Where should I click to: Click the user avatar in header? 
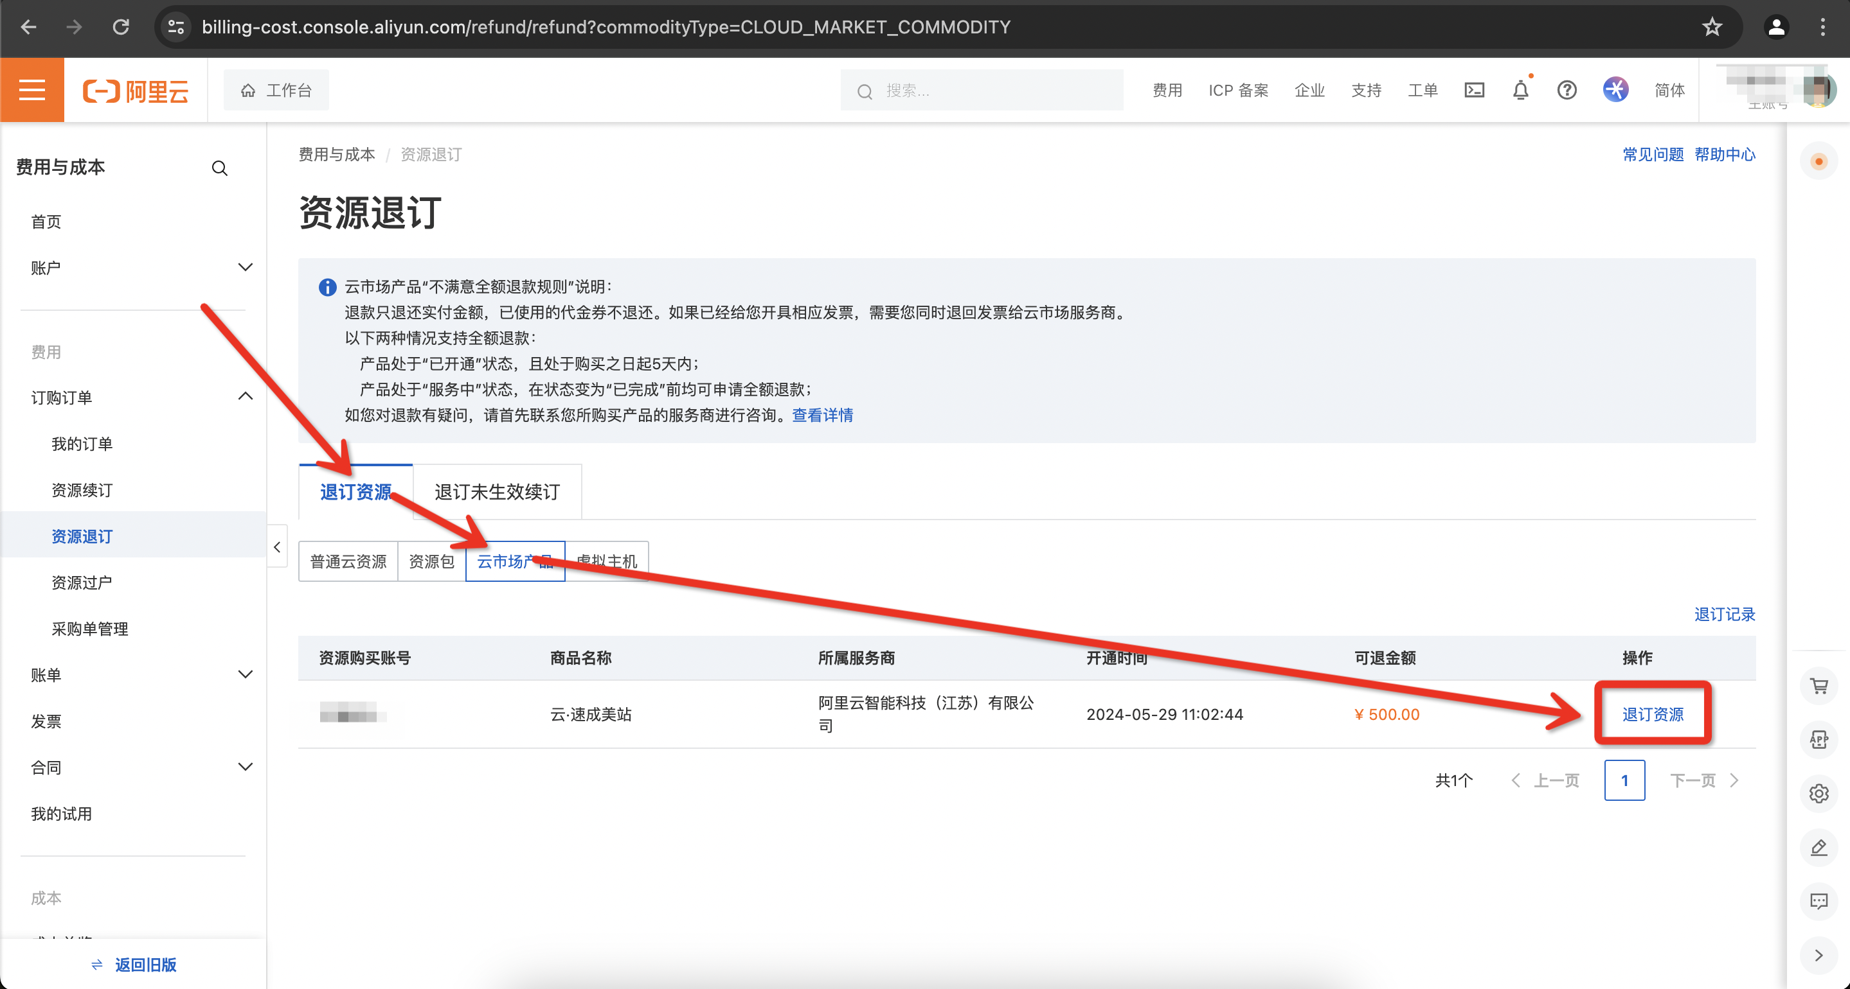tap(1820, 91)
